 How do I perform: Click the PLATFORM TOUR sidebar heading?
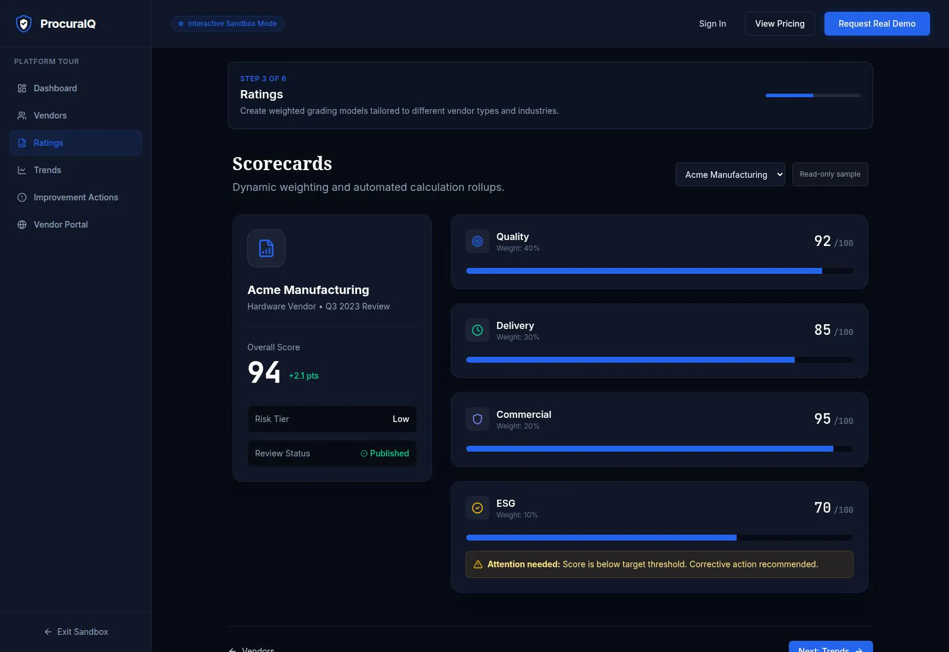pos(46,62)
